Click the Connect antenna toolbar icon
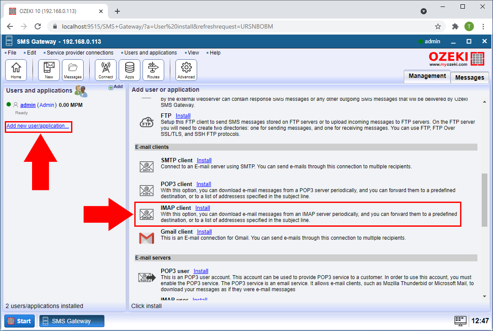Screen dimensions: 493x331 (106, 70)
